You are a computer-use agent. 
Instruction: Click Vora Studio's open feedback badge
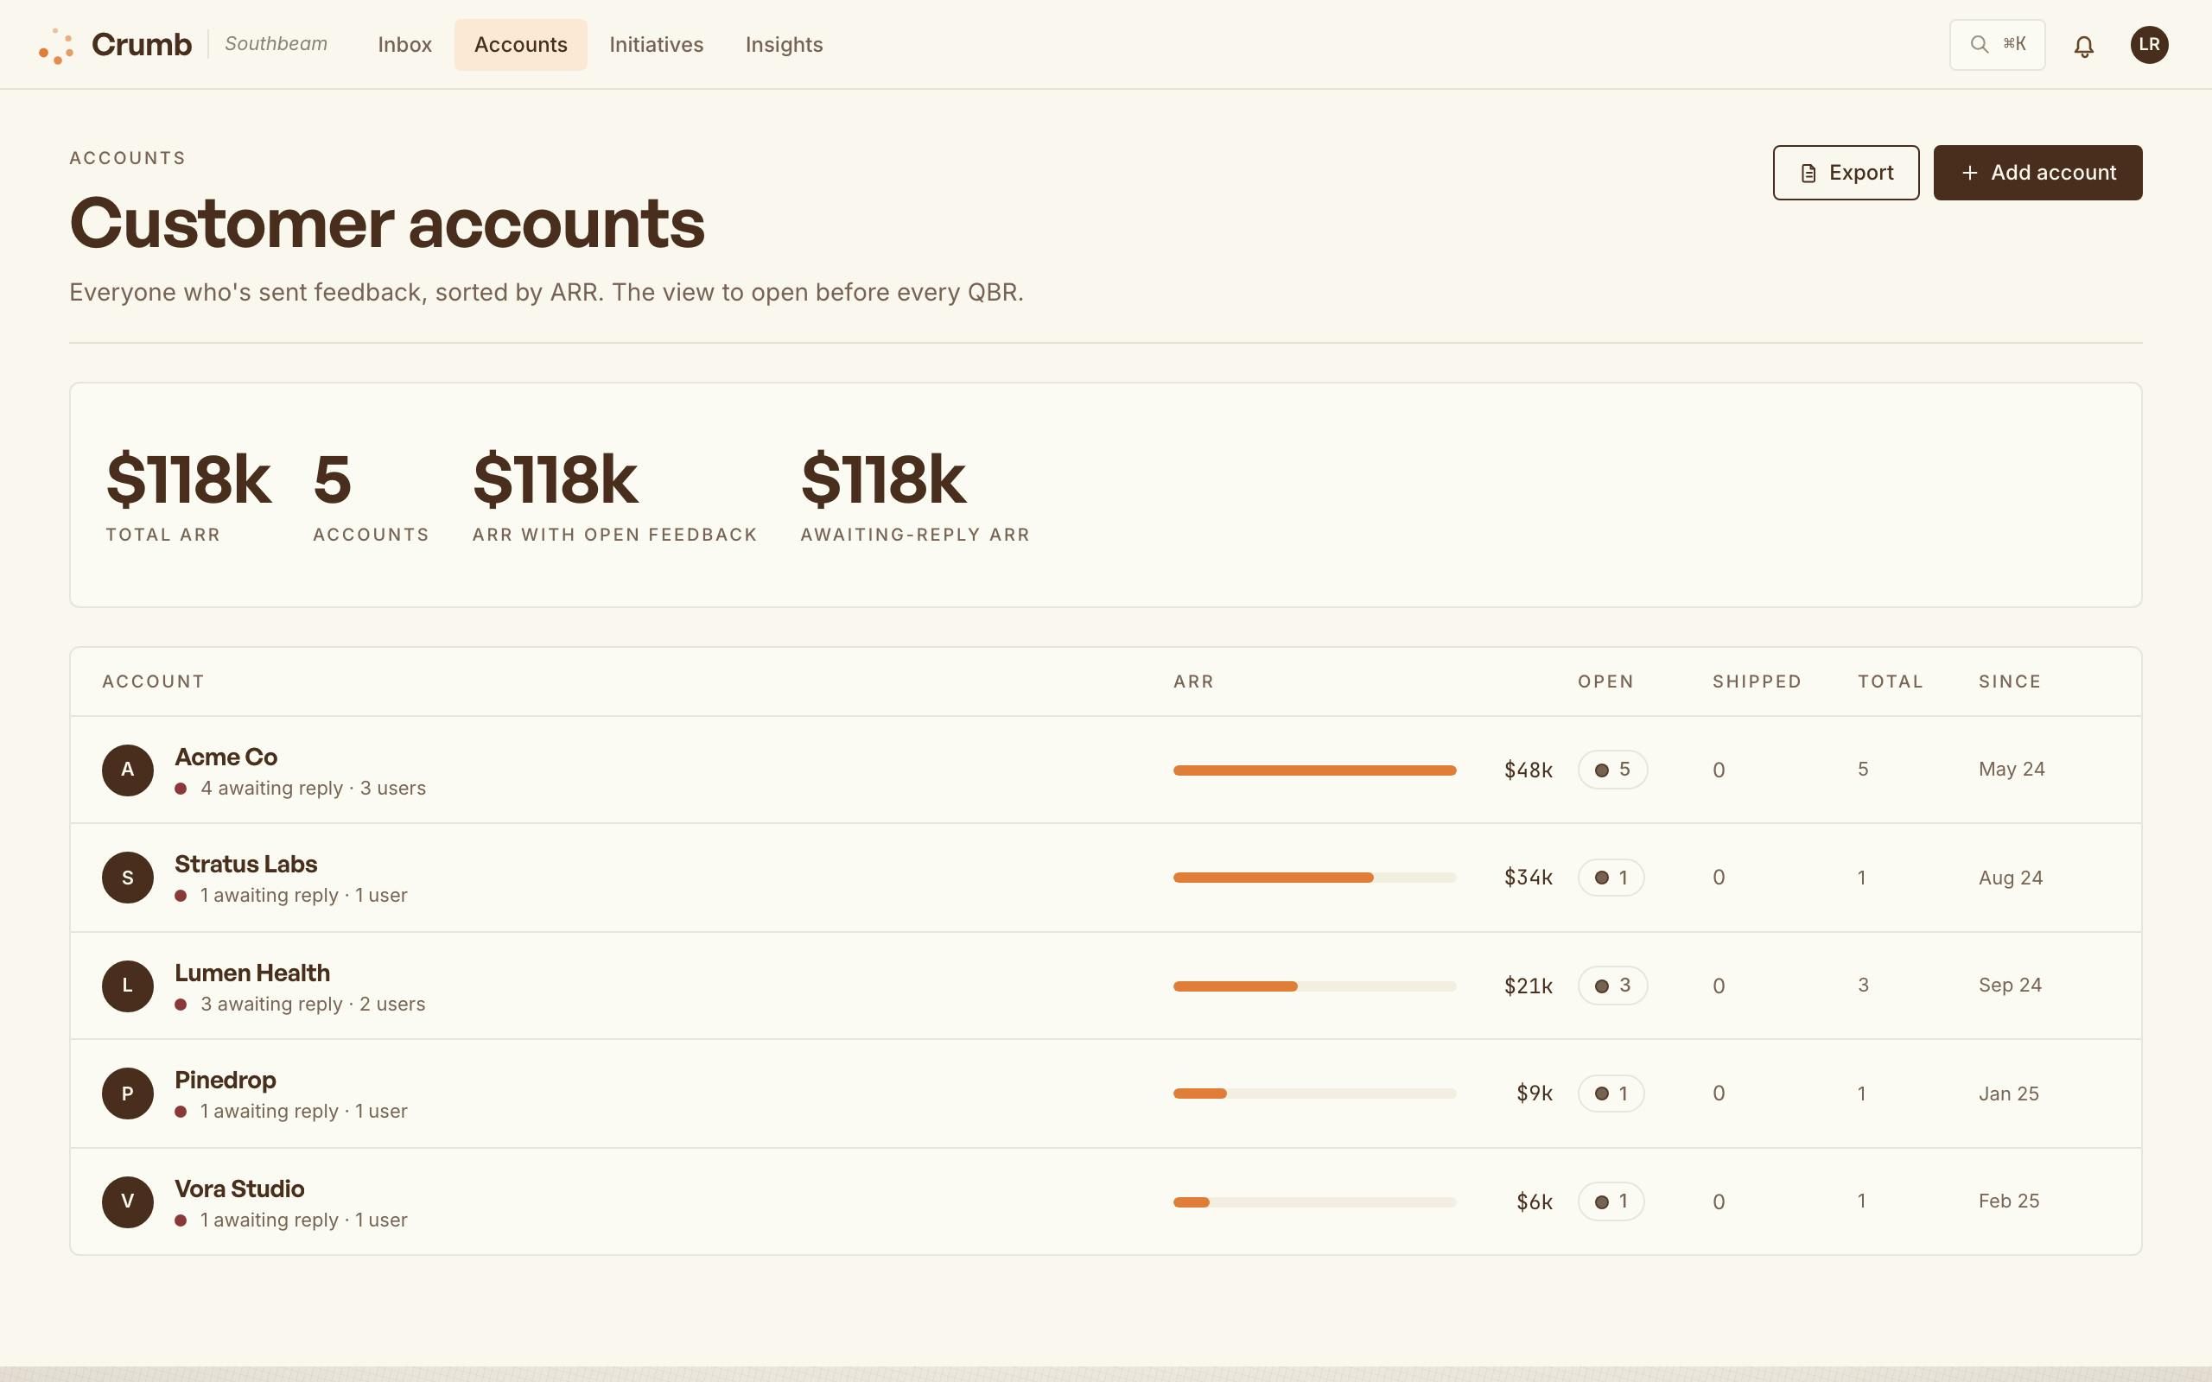coord(1611,1201)
